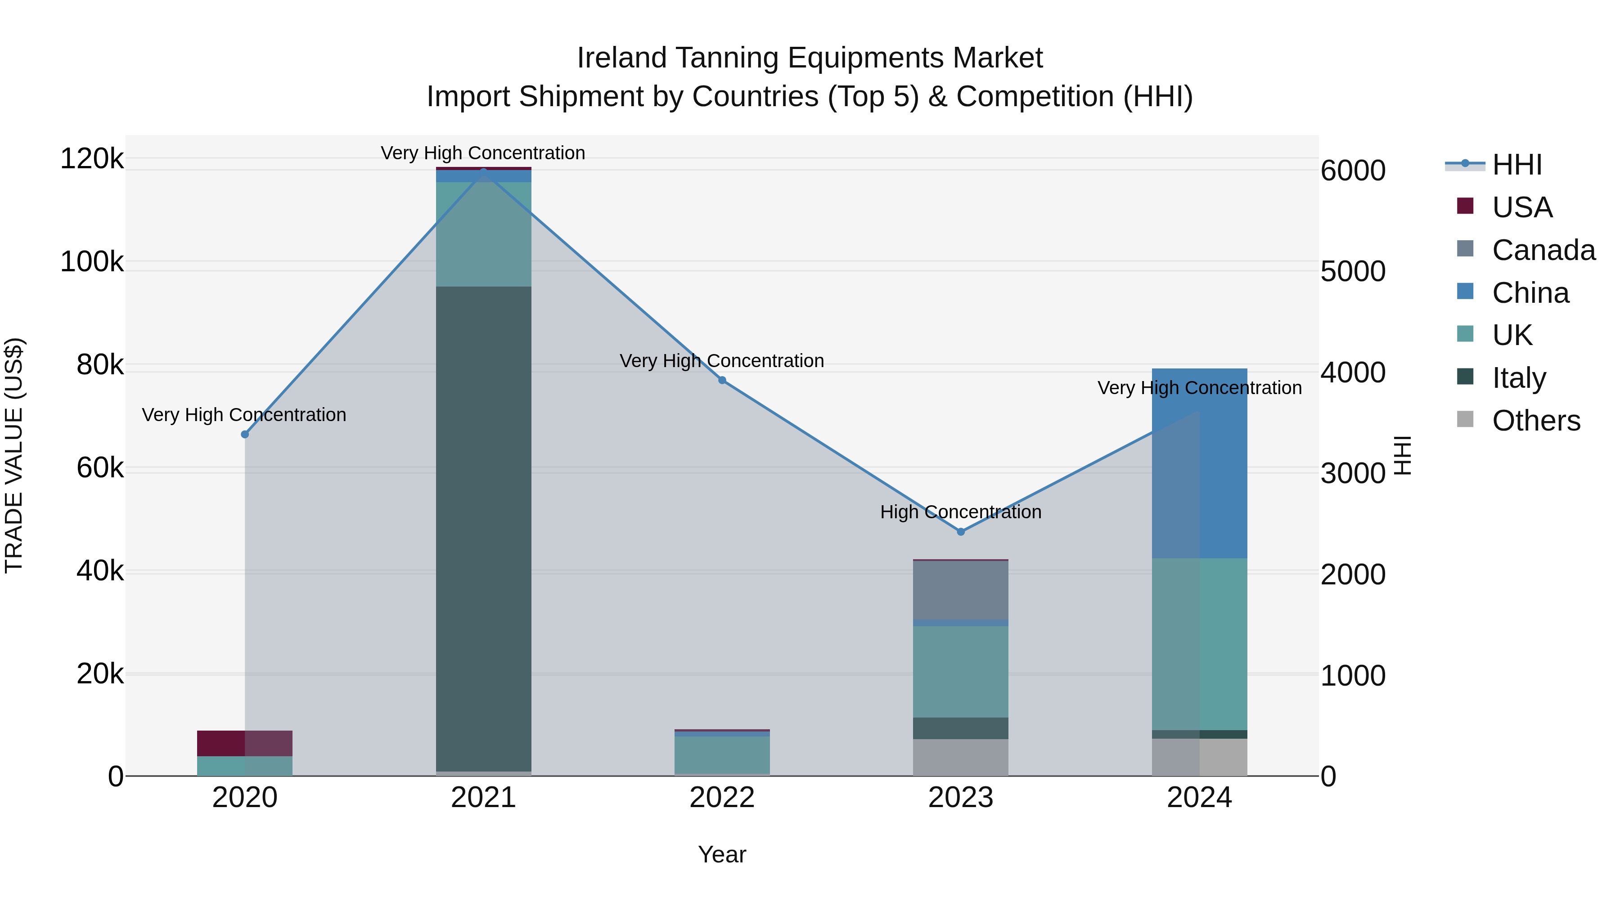Toggle the HHI legend entry
Viewport: 1620px width, 911px height.
click(1494, 165)
